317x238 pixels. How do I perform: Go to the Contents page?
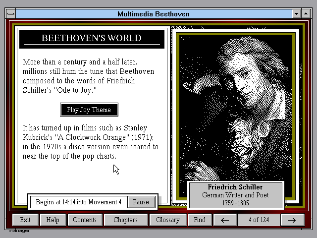click(x=85, y=220)
